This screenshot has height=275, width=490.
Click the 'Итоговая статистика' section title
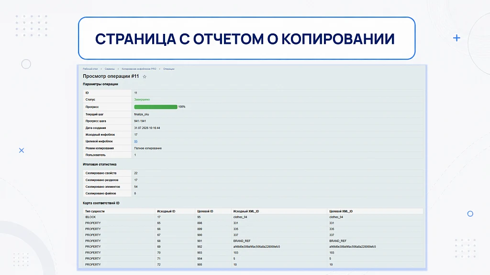pyautogui.click(x=100, y=164)
